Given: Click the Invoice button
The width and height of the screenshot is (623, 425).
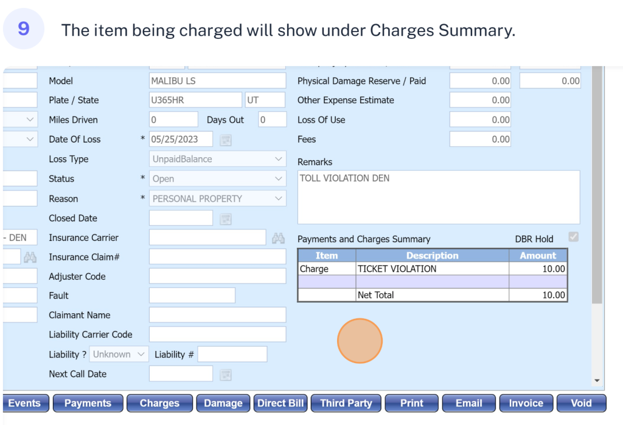Looking at the screenshot, I should coord(526,403).
